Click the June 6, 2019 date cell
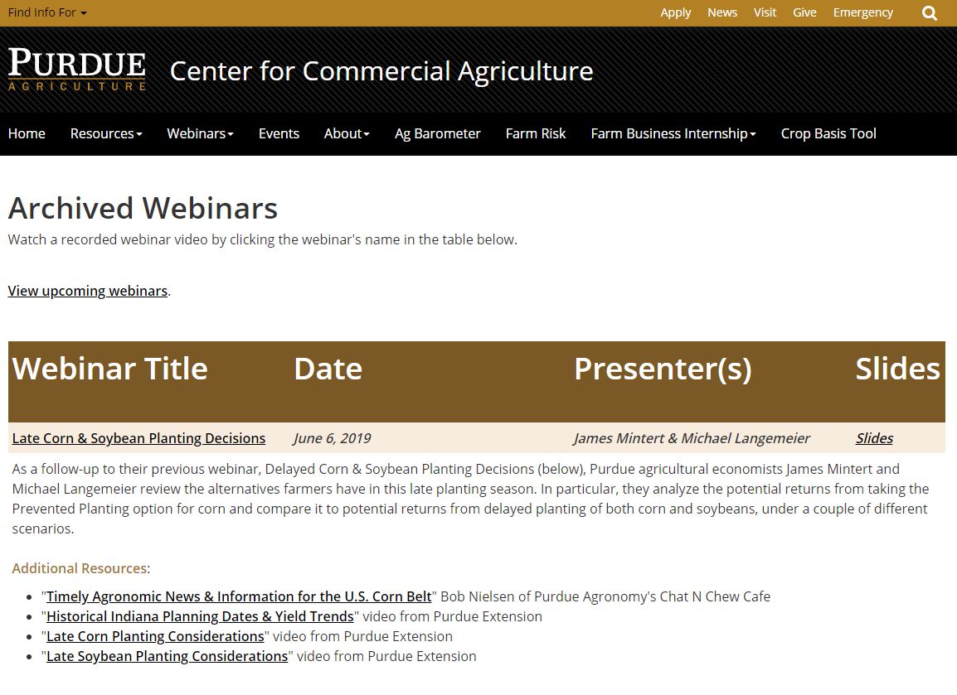Viewport: 957px width, 695px height. (x=332, y=438)
